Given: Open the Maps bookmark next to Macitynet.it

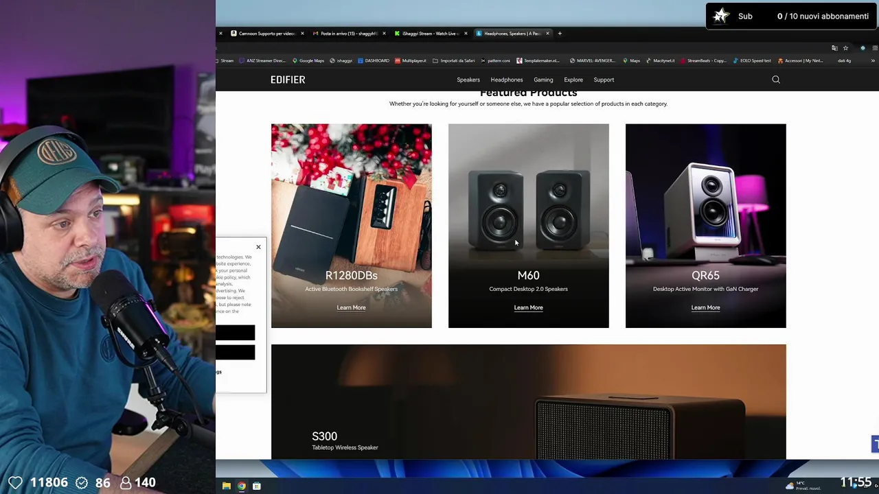Looking at the screenshot, I should click(x=631, y=60).
